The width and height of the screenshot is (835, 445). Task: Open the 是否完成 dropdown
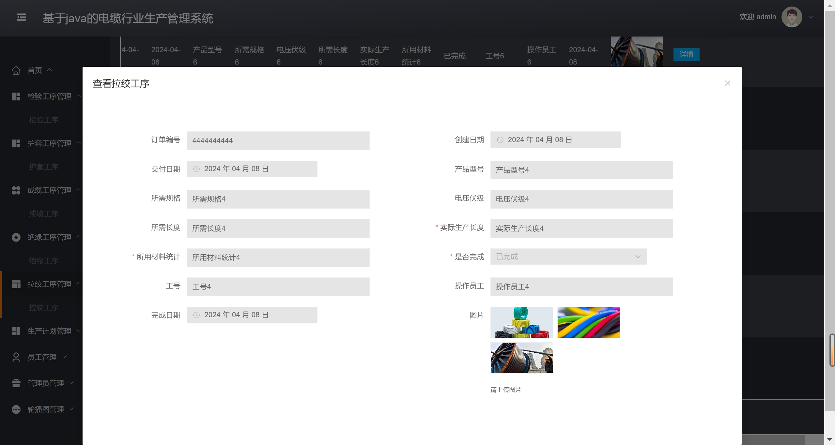point(568,257)
